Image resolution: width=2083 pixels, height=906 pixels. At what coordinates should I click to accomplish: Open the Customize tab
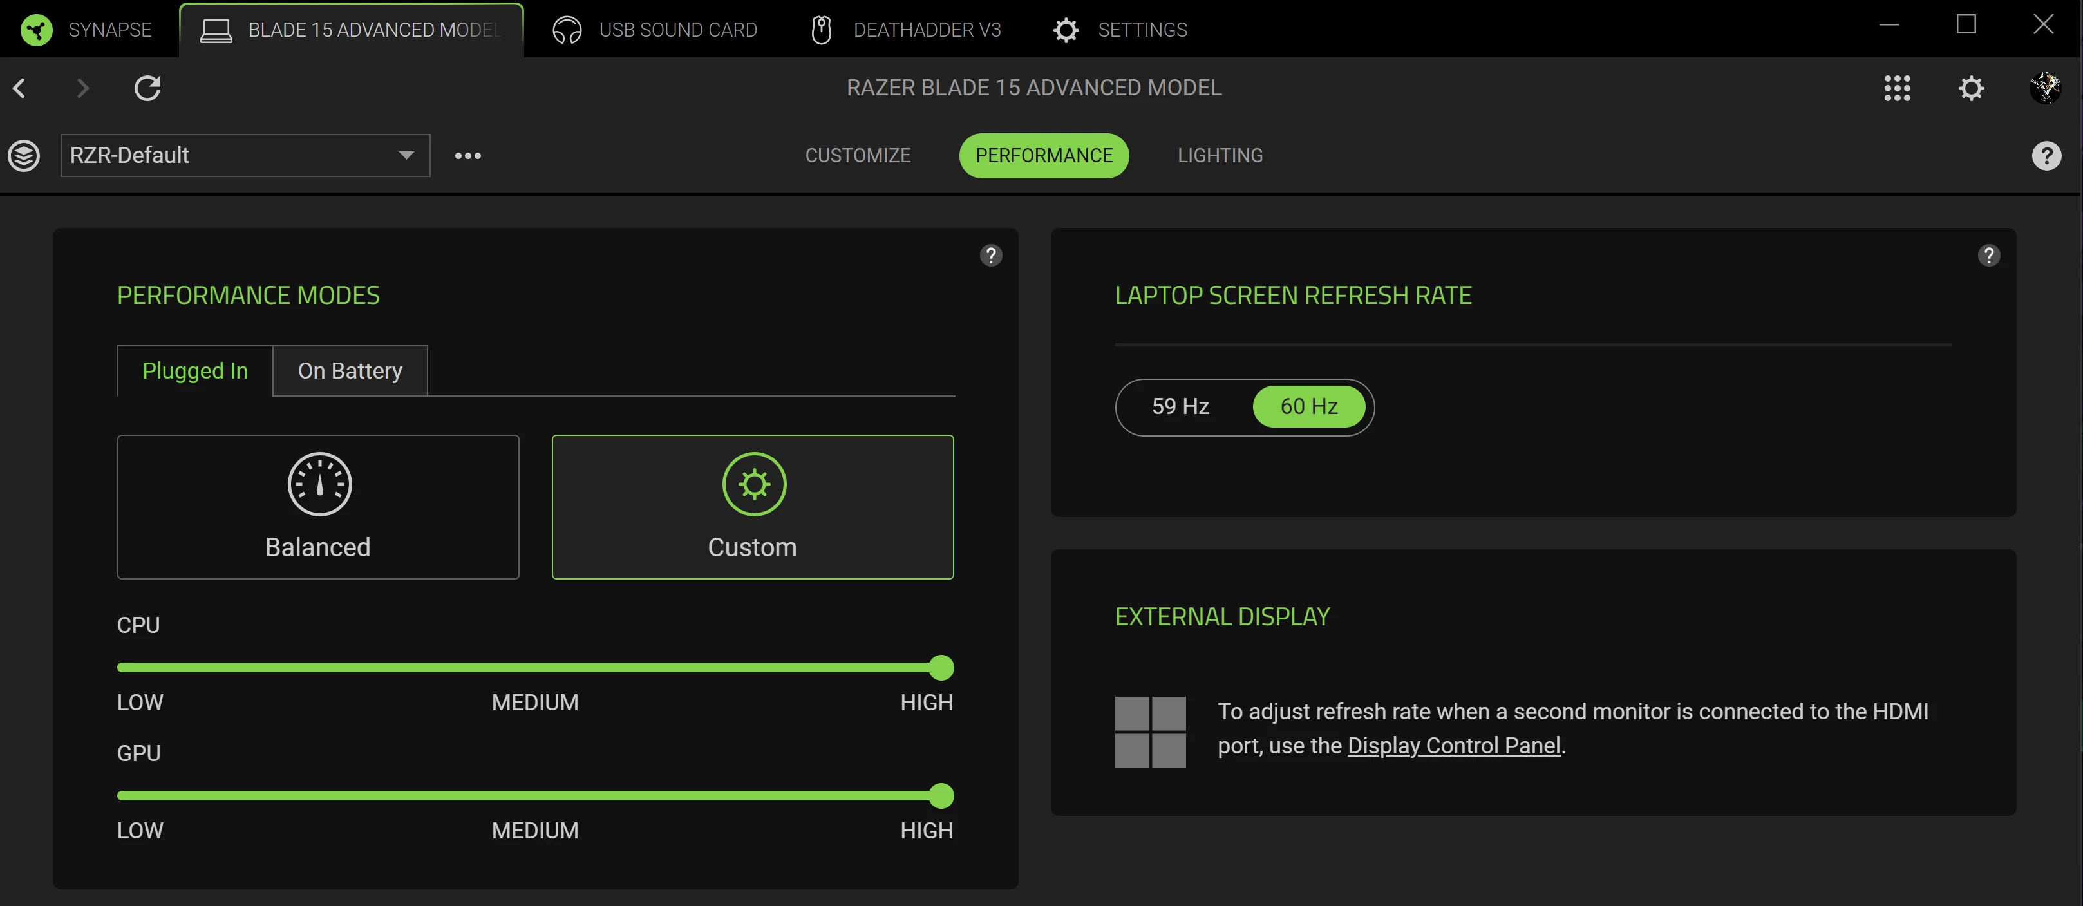click(857, 155)
